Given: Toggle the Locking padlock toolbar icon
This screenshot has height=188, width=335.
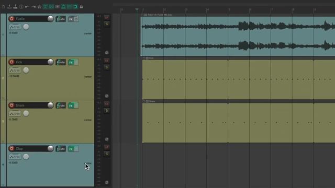Looking at the screenshot, I should 82,7.
